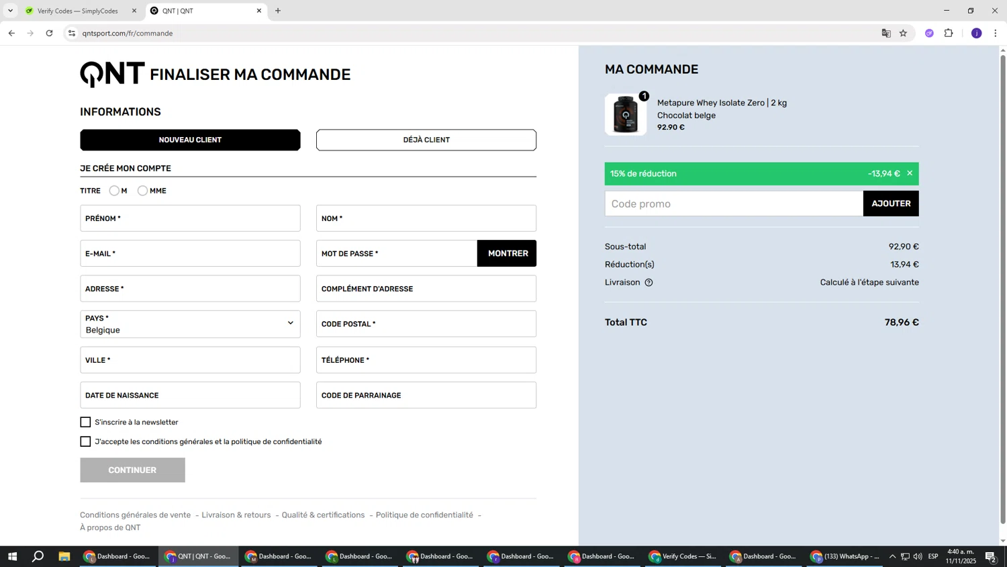This screenshot has width=1007, height=567.
Task: Check S'inscrire à la newsletter
Action: click(x=85, y=422)
